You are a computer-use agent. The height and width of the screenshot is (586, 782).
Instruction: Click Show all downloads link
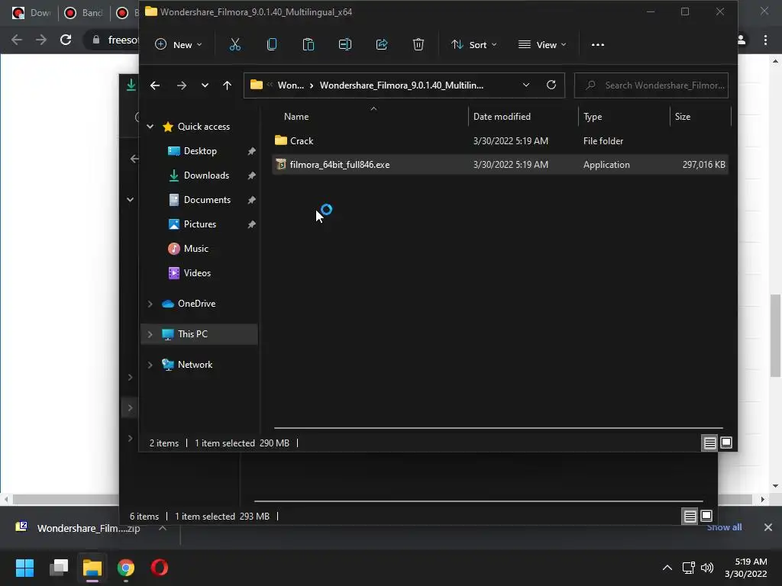tap(724, 528)
